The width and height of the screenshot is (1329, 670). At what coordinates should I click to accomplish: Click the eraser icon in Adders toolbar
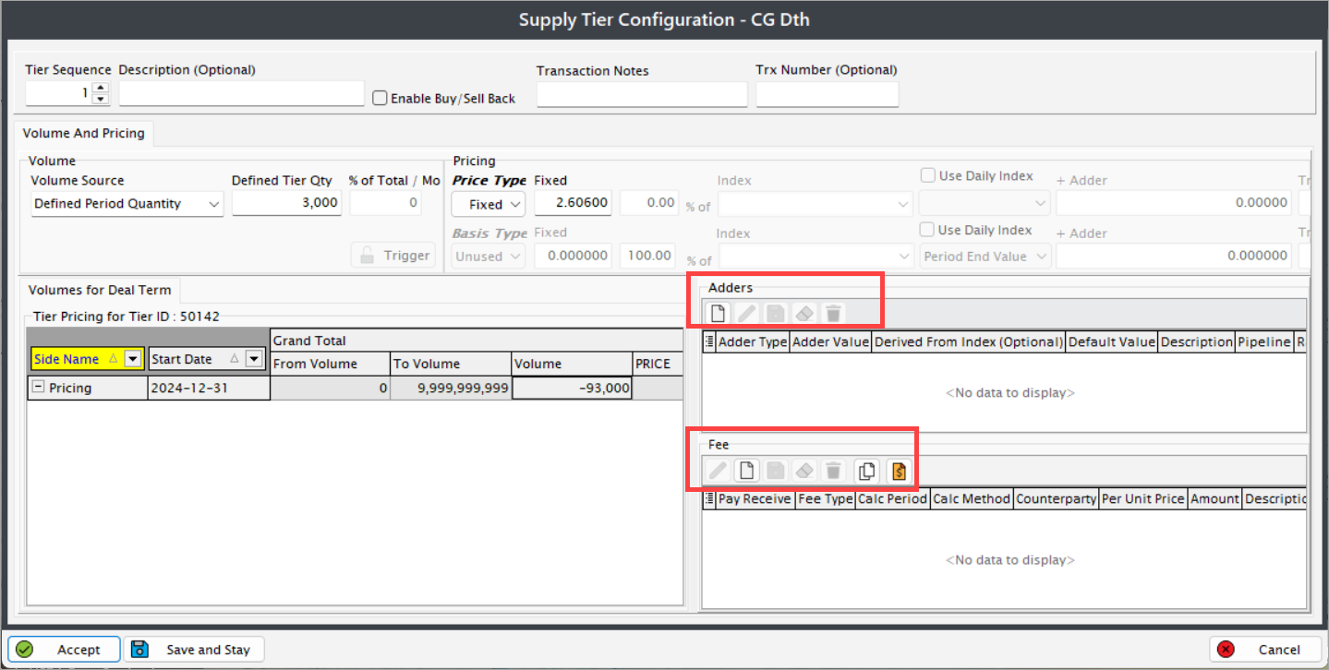[x=803, y=313]
